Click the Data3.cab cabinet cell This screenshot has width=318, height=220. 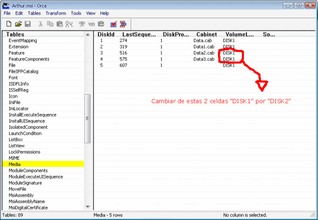(204, 59)
